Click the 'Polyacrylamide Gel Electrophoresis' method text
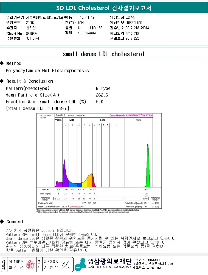Viewport: 208px width, 275px height. point(47,70)
